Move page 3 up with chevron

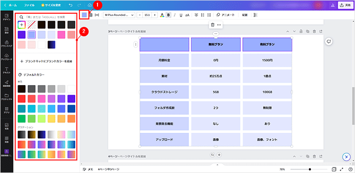pyautogui.click(x=287, y=31)
